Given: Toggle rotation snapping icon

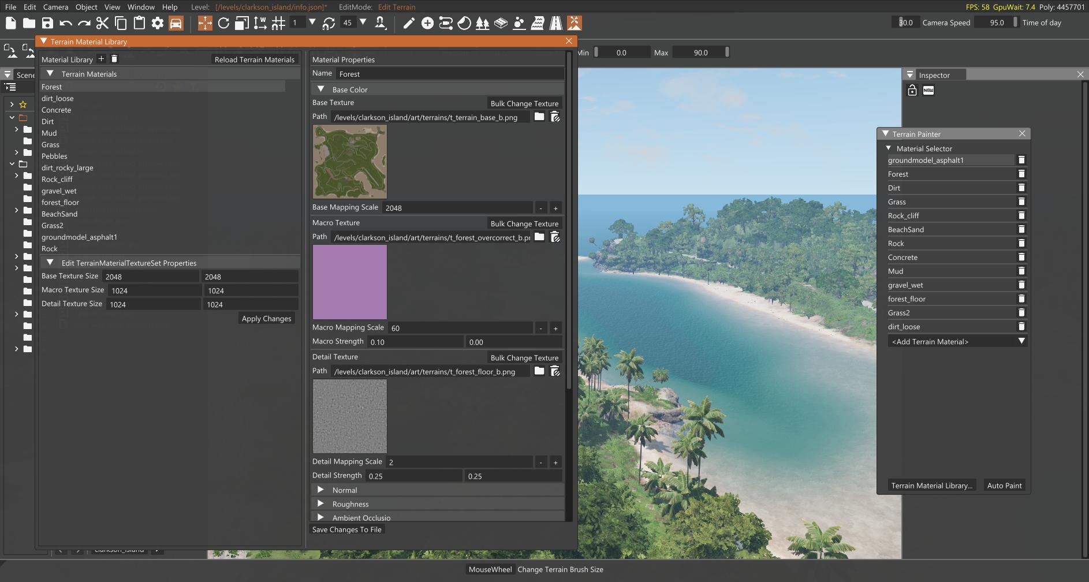Looking at the screenshot, I should (x=329, y=23).
